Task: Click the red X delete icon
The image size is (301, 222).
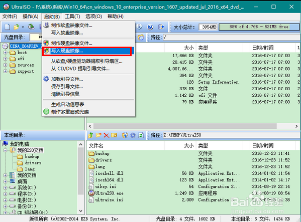Action: (106, 135)
